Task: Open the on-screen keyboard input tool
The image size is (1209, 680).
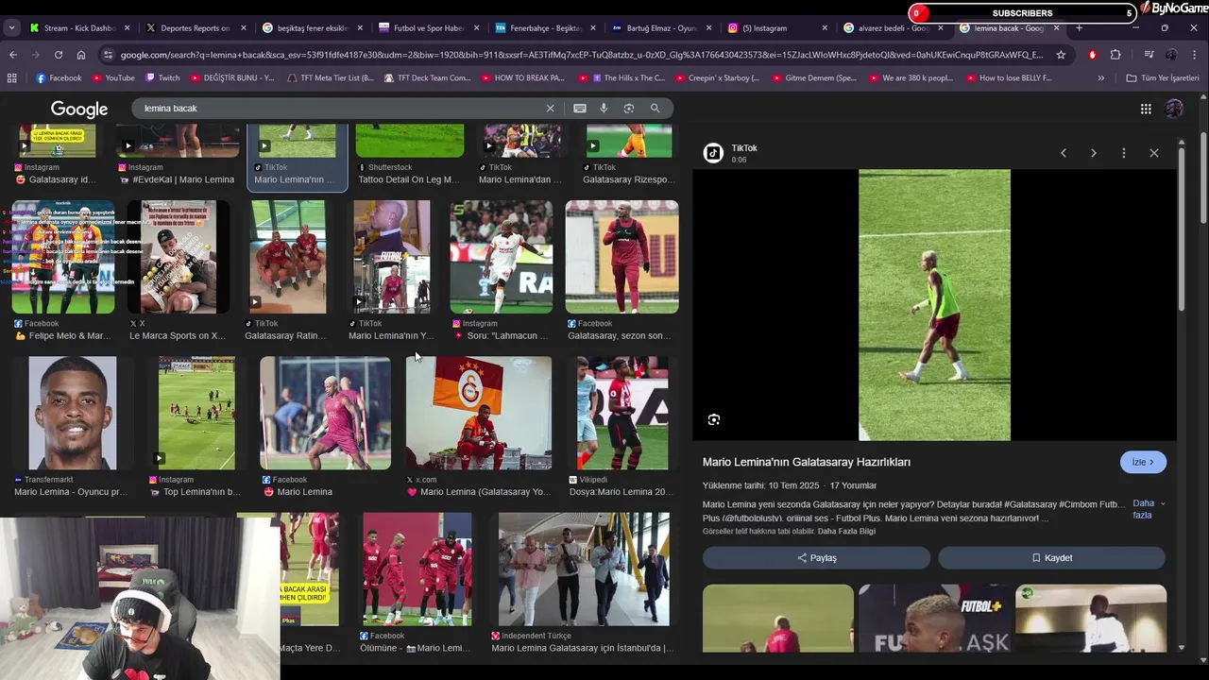Action: click(x=580, y=109)
